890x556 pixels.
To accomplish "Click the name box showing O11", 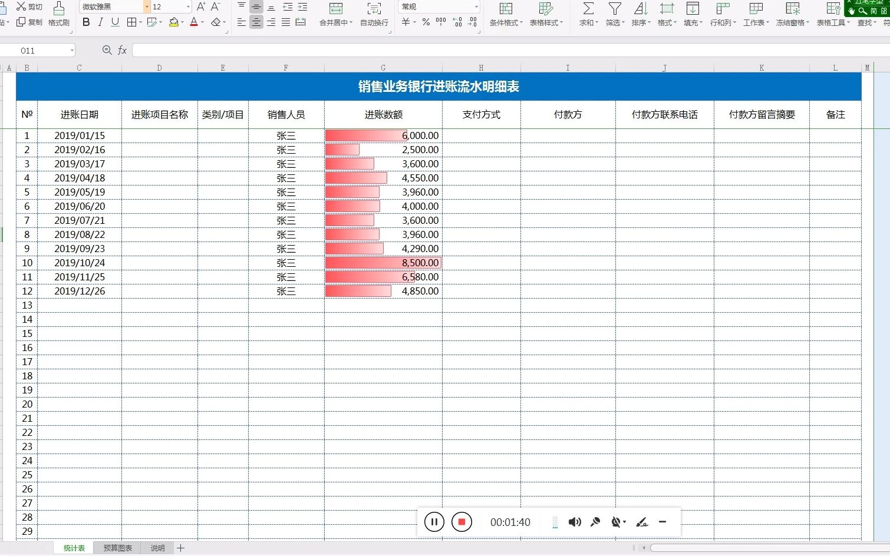I will 38,51.
